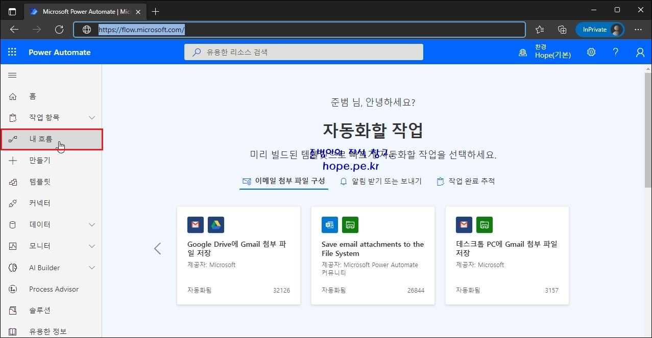The image size is (652, 338).
Task: Open the browser settings ellipsis menu
Action: (x=638, y=30)
